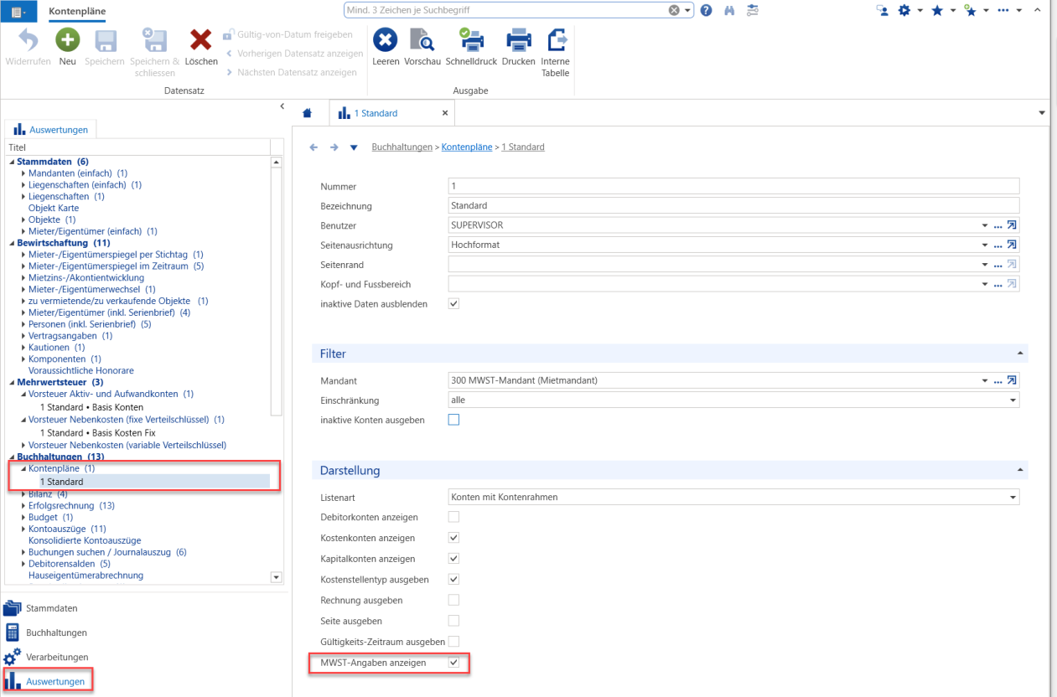Enable Debitorkonten anzeigen checkbox
Screen dimensions: 1057x697
pyautogui.click(x=454, y=517)
